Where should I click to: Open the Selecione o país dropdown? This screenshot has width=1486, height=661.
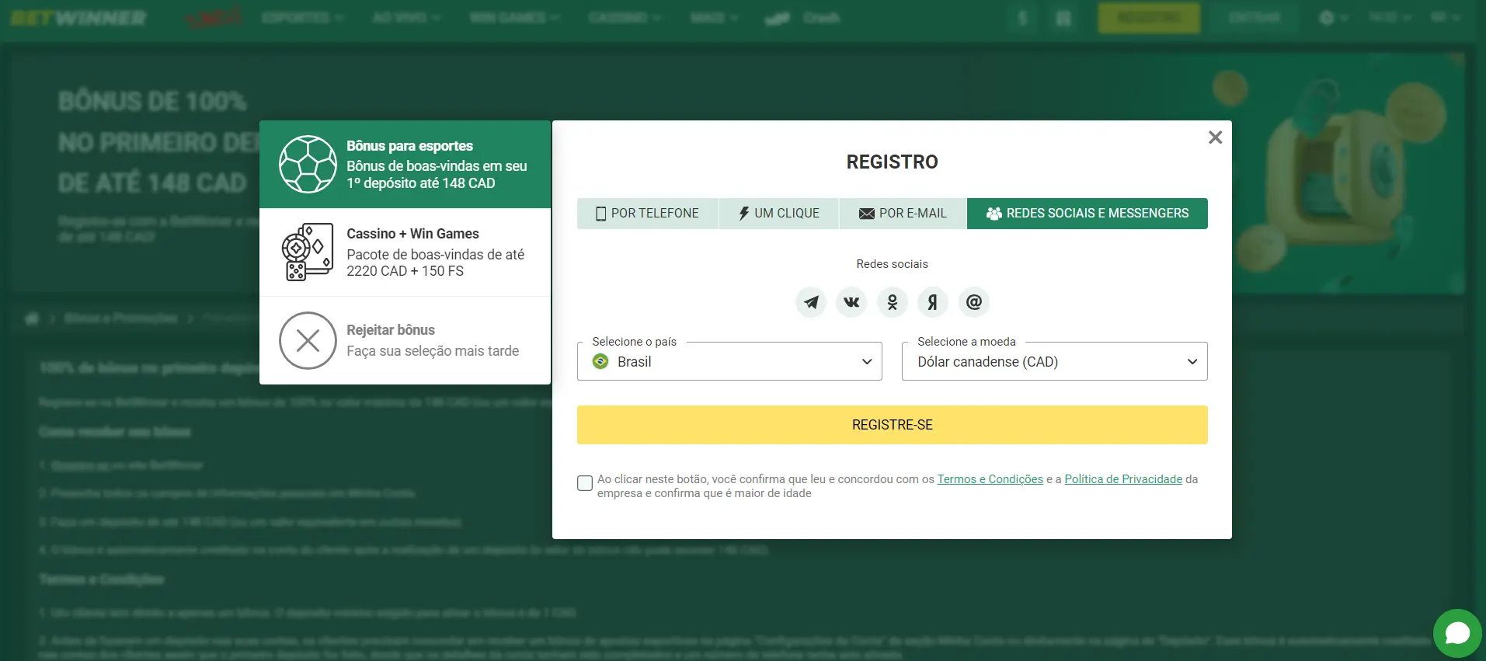(x=729, y=361)
